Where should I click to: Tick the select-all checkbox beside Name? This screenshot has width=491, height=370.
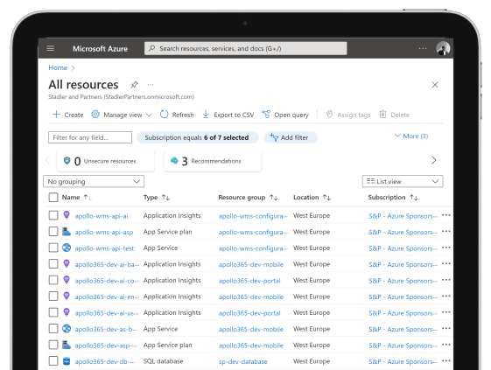pyautogui.click(x=53, y=198)
